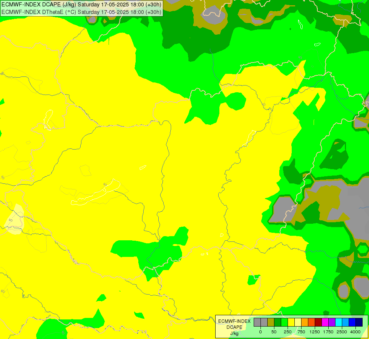Image resolution: width=369 pixels, height=339 pixels.
Task: Select the light blue legend swatch
Action: [346, 322]
